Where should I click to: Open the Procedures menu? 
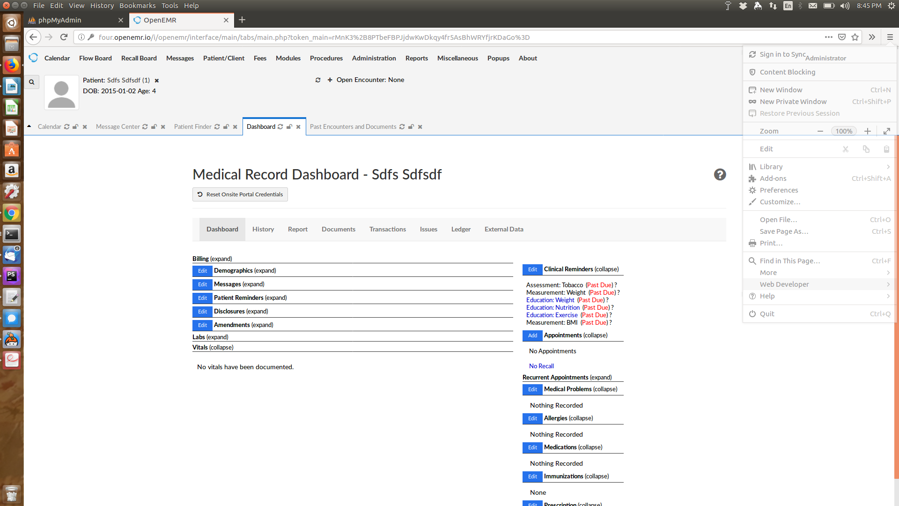click(x=326, y=58)
